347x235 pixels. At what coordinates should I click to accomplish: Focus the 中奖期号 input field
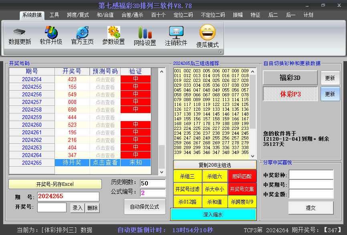311,184
